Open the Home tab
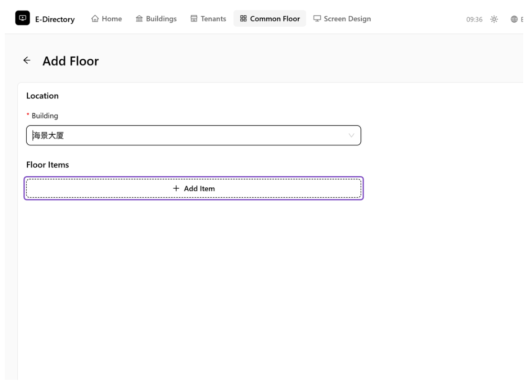This screenshot has width=528, height=385. point(107,19)
